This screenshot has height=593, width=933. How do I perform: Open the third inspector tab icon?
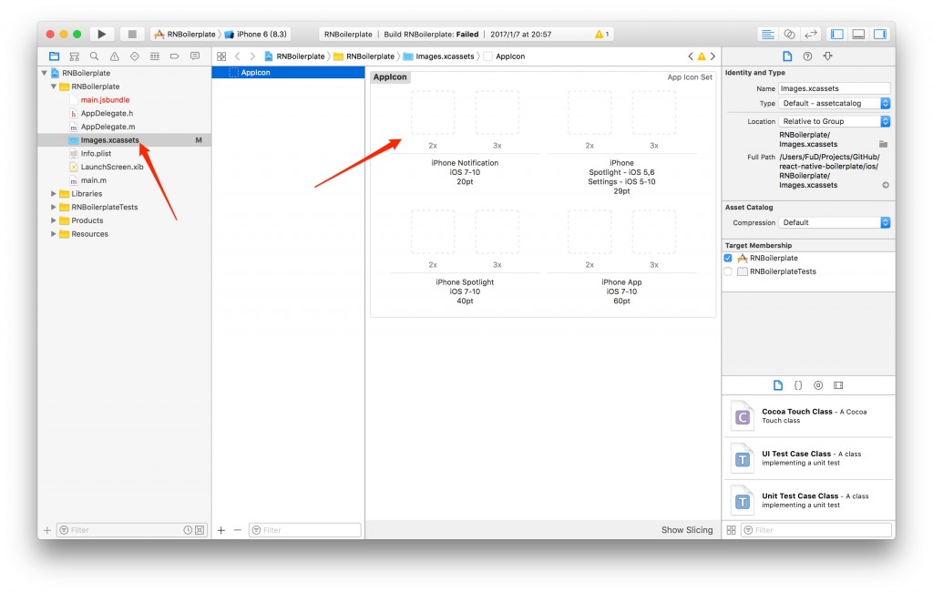pyautogui.click(x=827, y=56)
